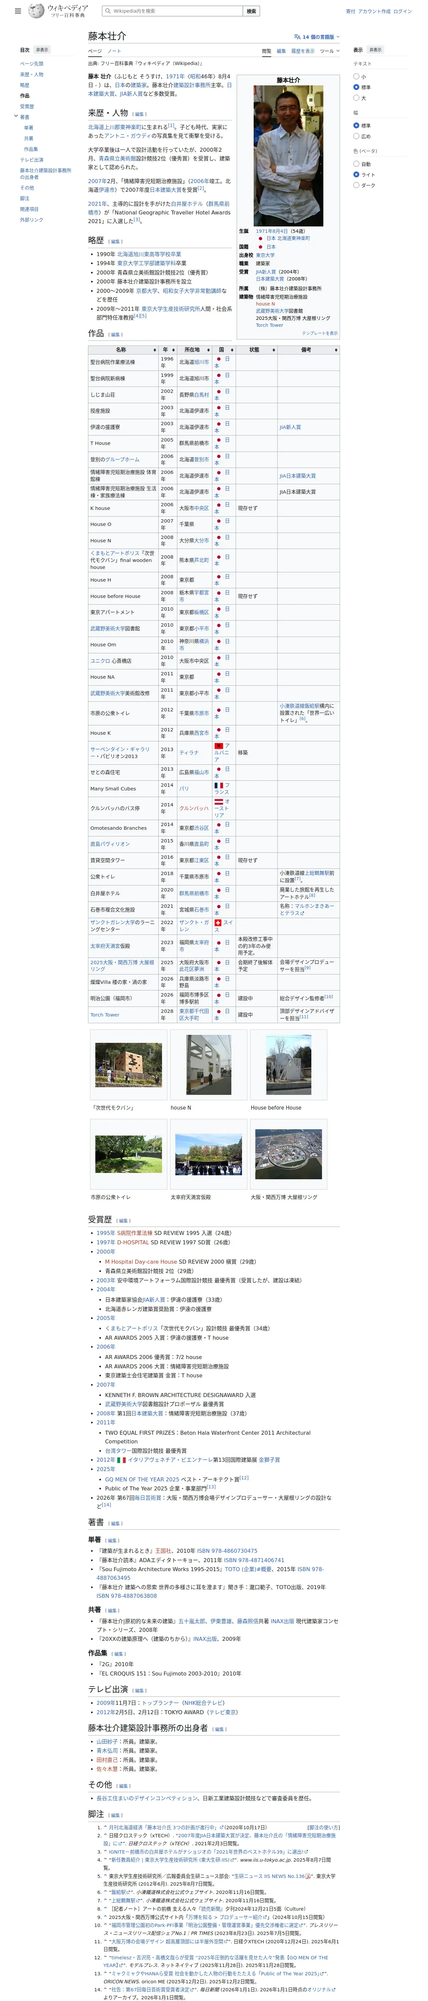Click the Japan flag beside 北海道東神楽町 in the infobox

point(261,238)
